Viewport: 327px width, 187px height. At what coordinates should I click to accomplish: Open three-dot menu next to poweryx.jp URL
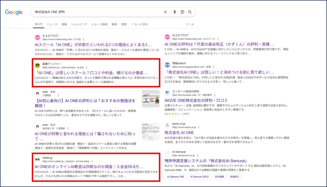86,67
